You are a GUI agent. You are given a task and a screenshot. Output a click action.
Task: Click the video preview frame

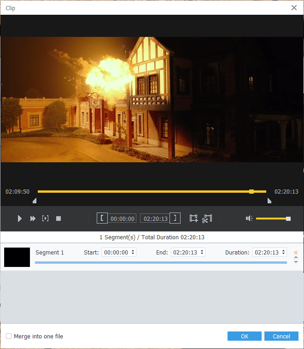152,100
